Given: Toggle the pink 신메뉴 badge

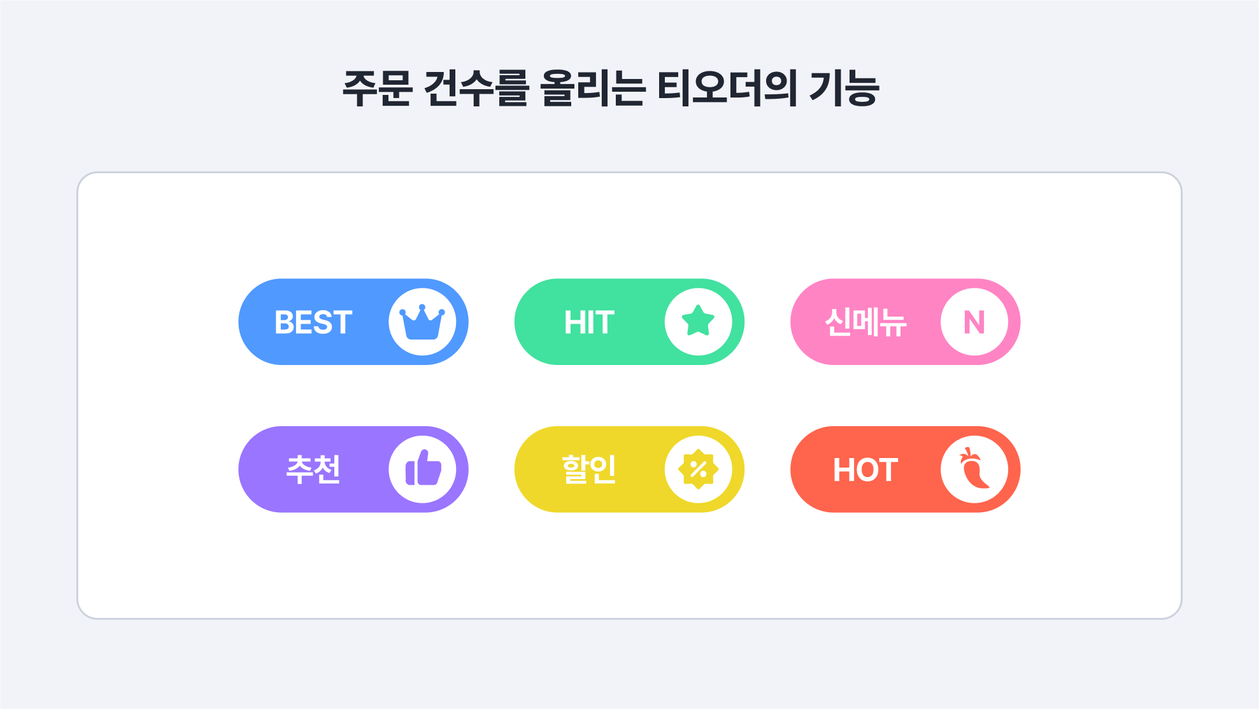Looking at the screenshot, I should pos(905,322).
